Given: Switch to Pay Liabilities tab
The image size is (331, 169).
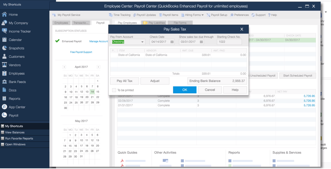Looking at the screenshot, I should pos(154,23).
